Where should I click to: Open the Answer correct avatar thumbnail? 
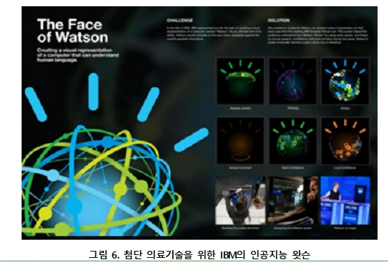point(240,81)
